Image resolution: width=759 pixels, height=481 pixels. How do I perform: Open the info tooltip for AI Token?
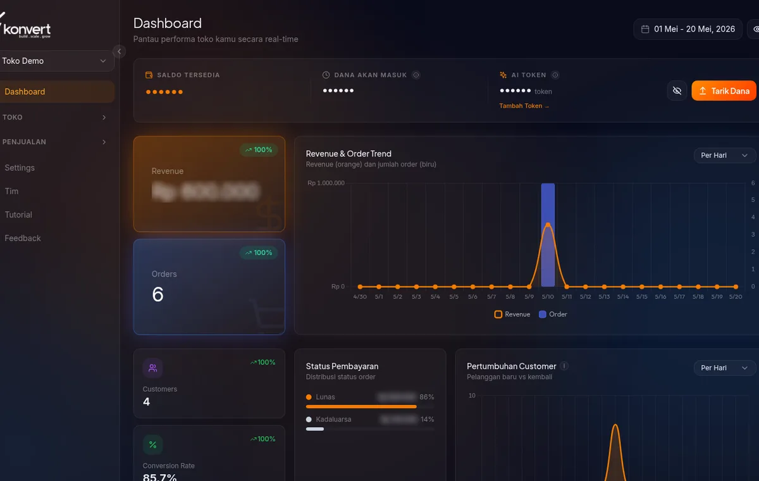(x=555, y=75)
